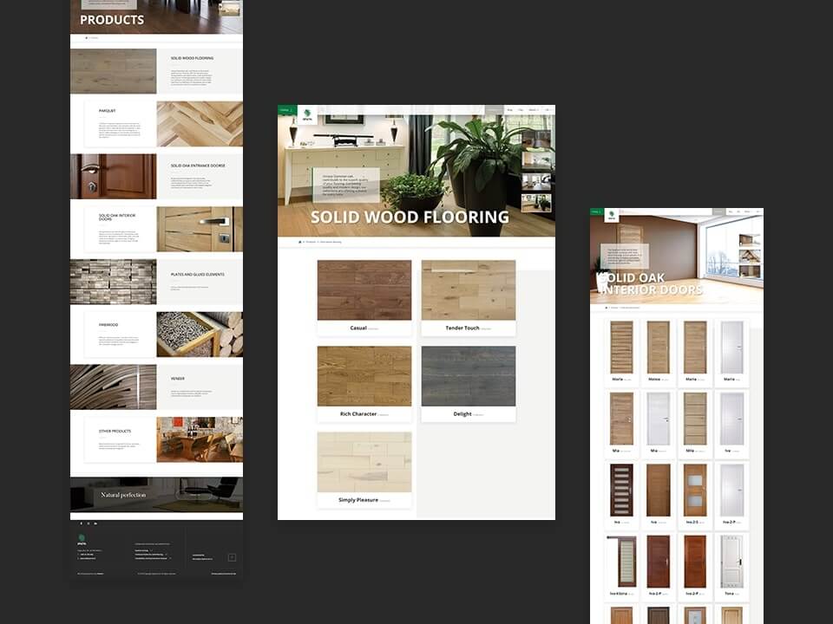Screen dimensions: 833x624
Task: Expand language dropdown on Interior Doors page
Action: click(x=758, y=211)
